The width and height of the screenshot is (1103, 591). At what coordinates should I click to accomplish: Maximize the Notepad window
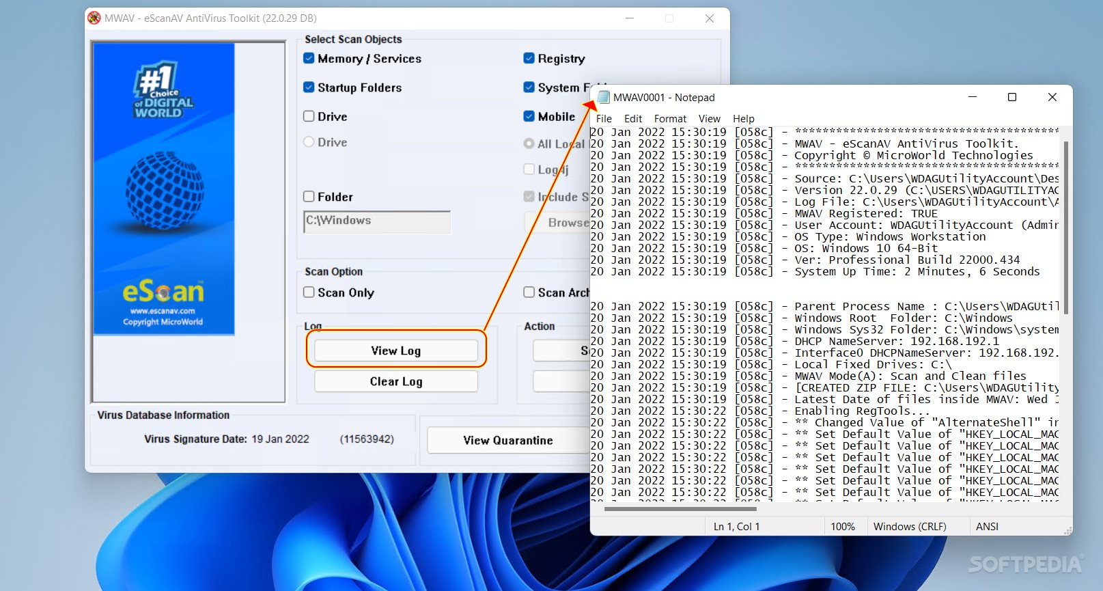coord(1012,97)
